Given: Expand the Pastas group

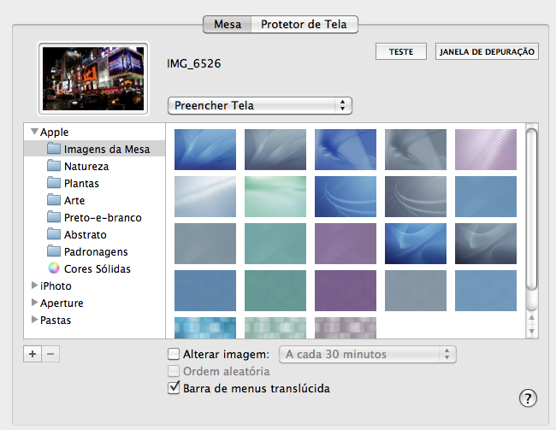Looking at the screenshot, I should coord(34,320).
